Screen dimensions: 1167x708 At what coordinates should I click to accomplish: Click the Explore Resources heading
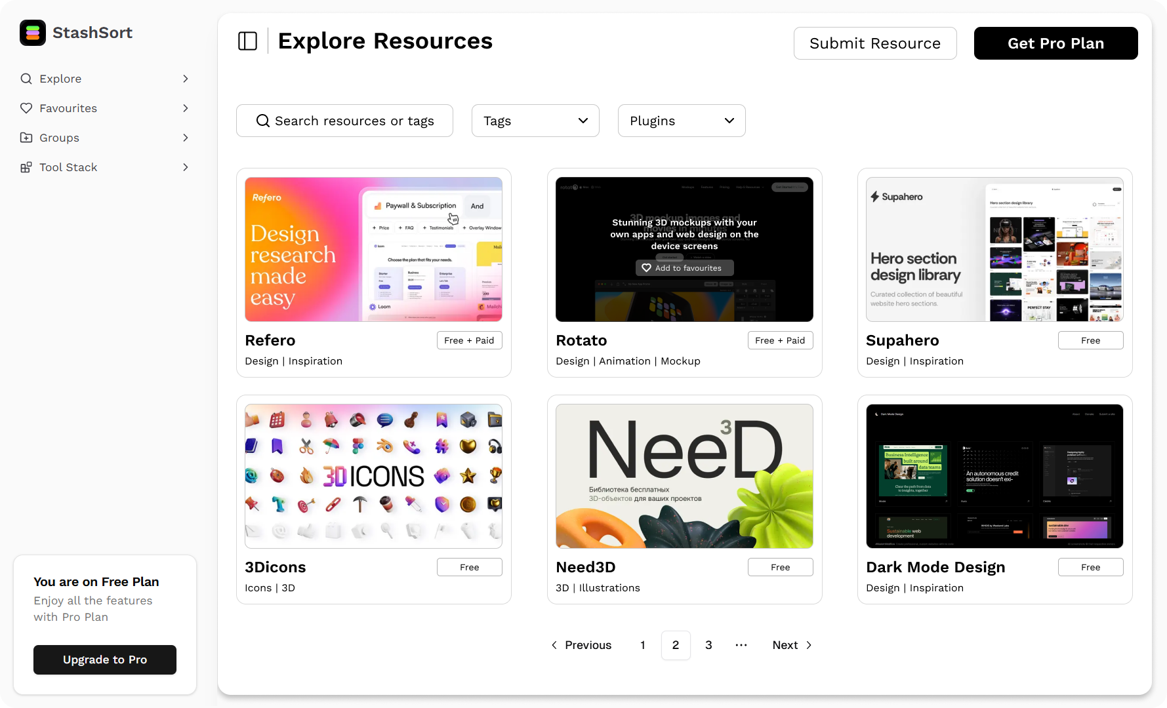(x=385, y=41)
